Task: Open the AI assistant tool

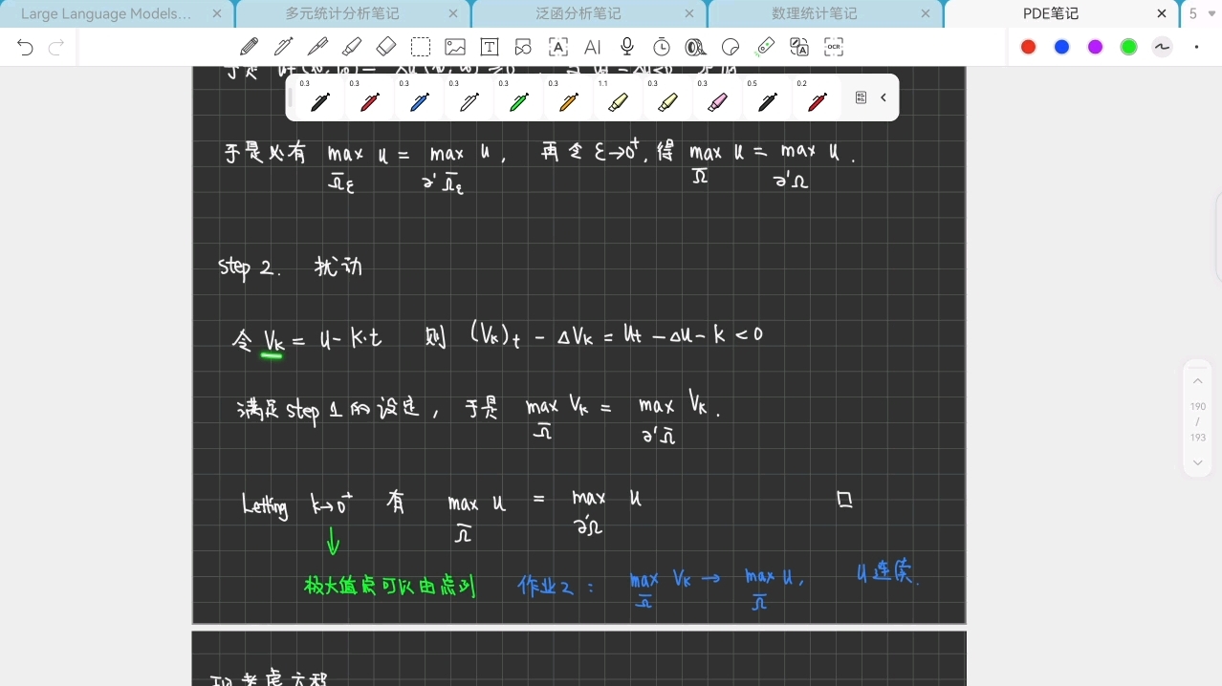Action: coord(593,47)
